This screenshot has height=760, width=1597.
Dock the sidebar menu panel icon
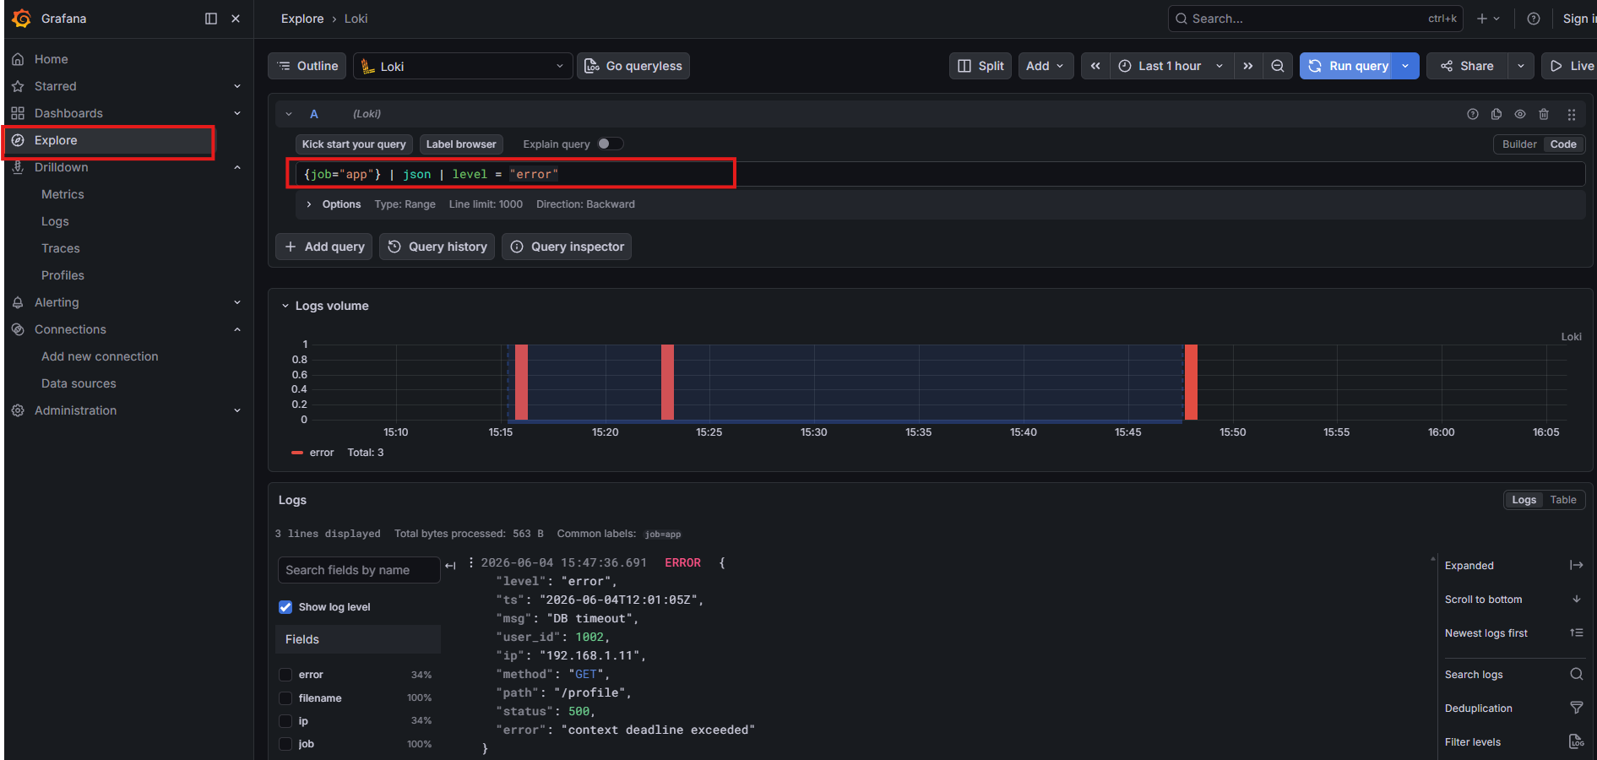[x=211, y=19]
